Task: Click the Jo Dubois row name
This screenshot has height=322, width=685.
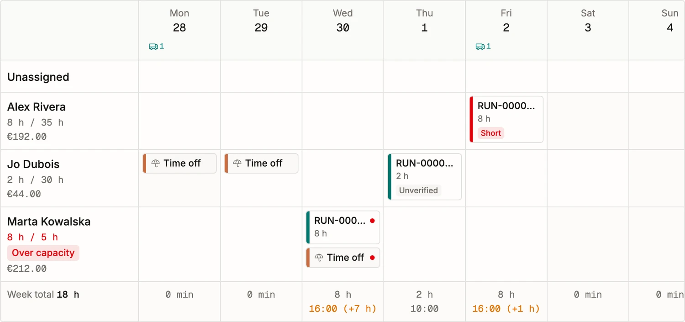Action: 33,164
